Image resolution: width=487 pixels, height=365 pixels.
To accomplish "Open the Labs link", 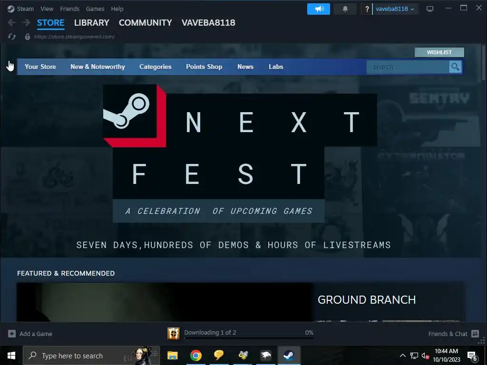I will click(x=276, y=67).
